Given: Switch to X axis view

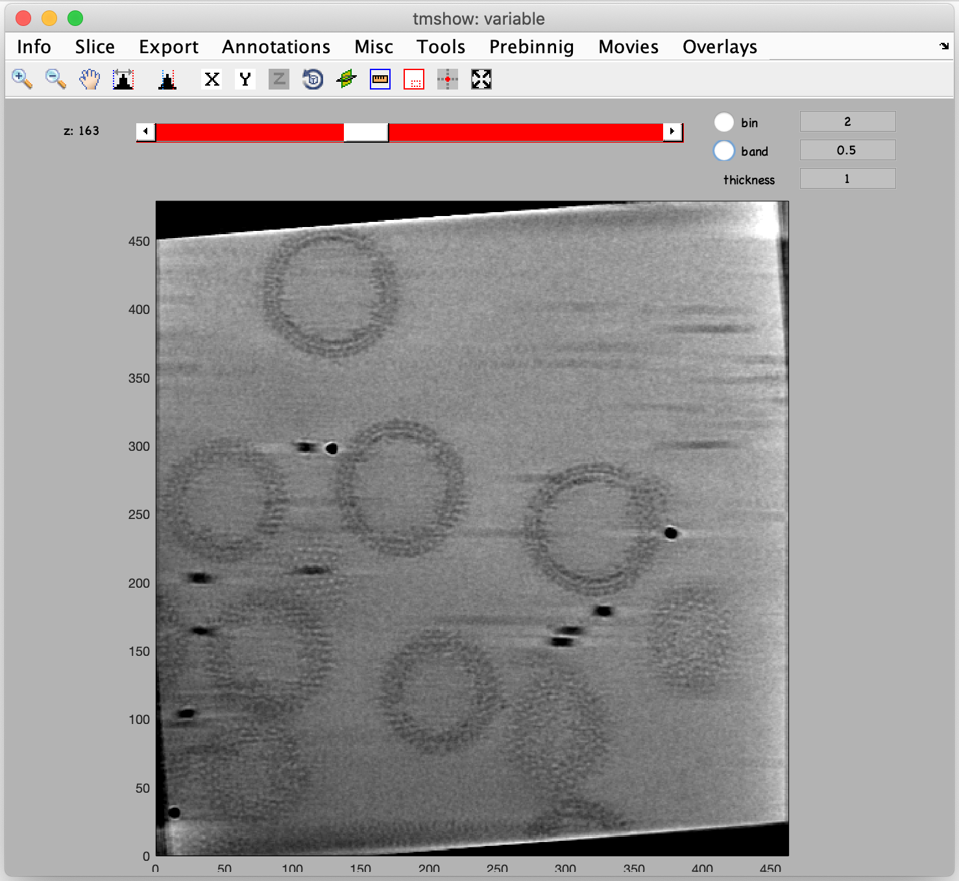Looking at the screenshot, I should tap(212, 79).
